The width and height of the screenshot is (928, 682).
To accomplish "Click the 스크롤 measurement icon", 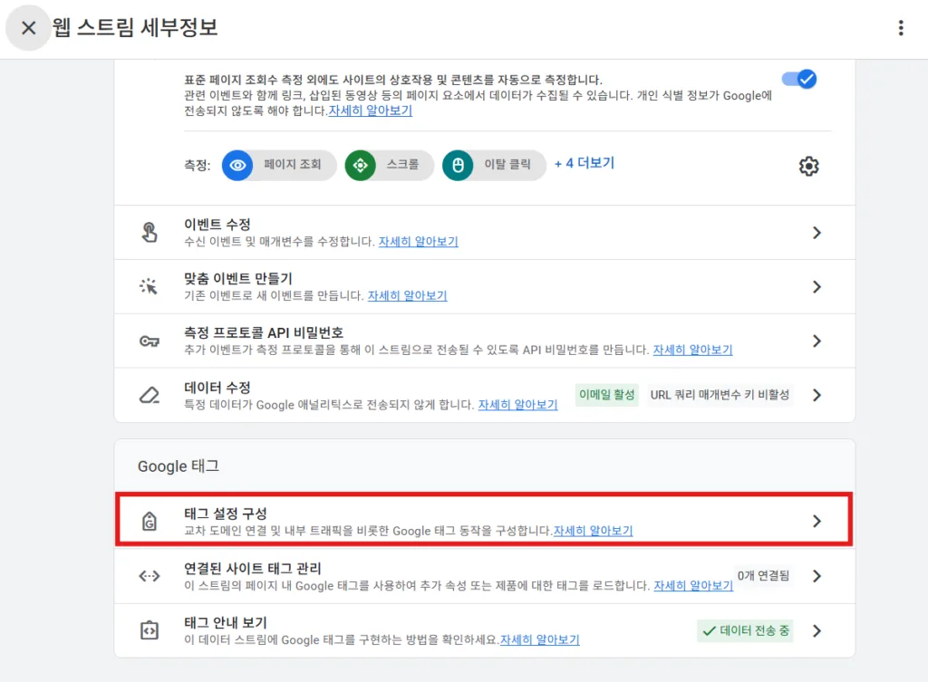I will point(361,165).
